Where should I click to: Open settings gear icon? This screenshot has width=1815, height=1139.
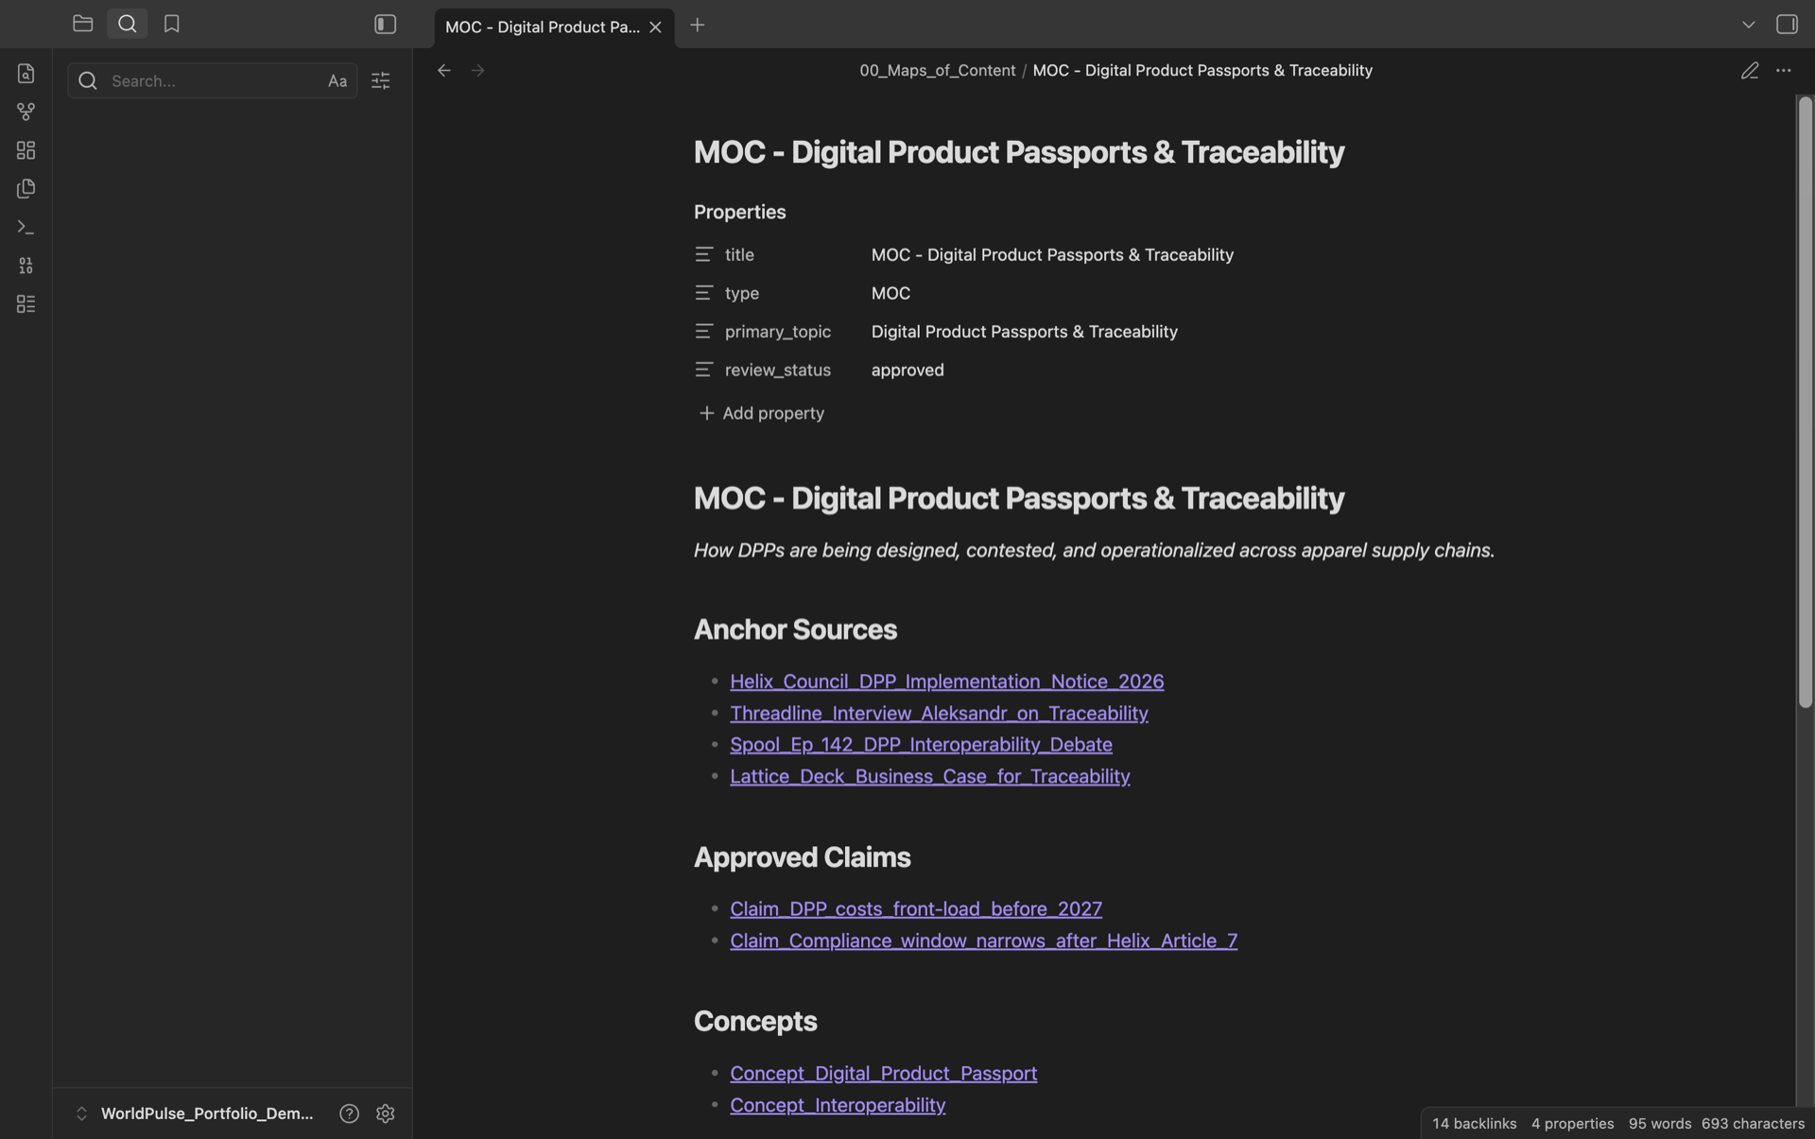(385, 1113)
